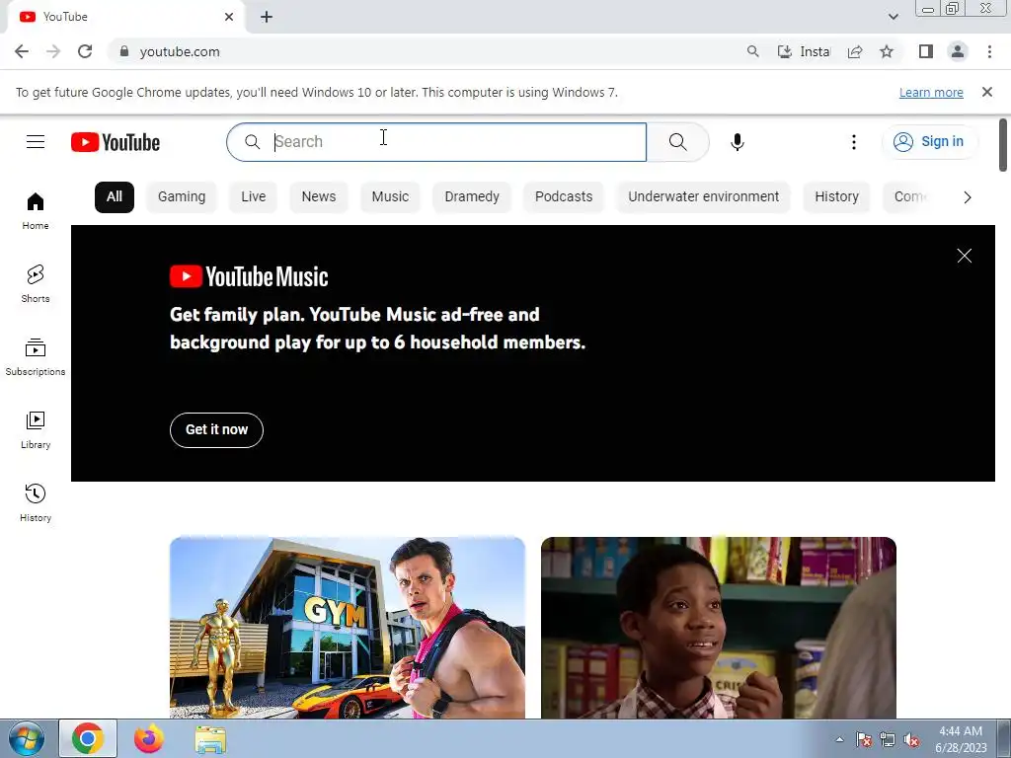
Task: Click the YouTube logo
Action: (116, 142)
